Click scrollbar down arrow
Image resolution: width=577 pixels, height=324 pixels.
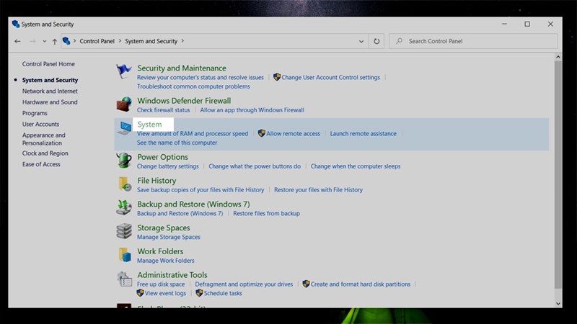click(558, 303)
